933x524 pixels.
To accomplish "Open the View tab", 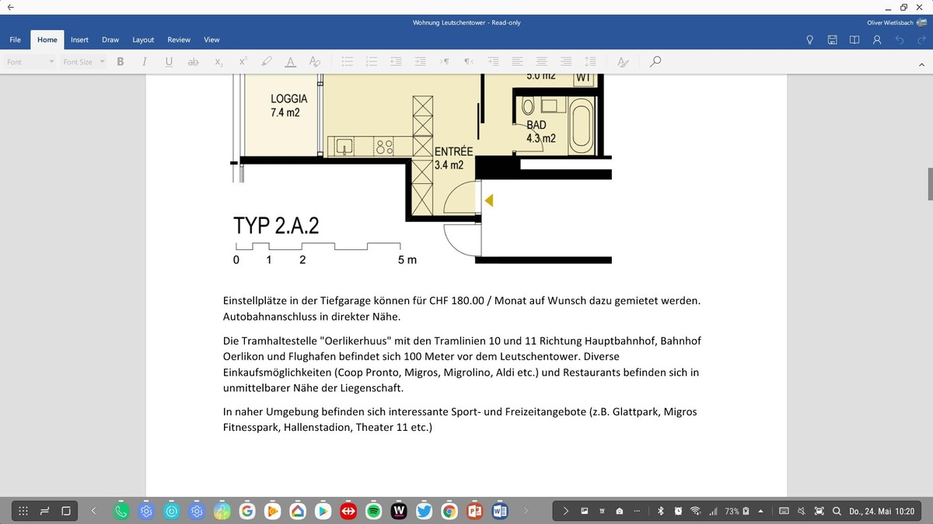I will [211, 40].
